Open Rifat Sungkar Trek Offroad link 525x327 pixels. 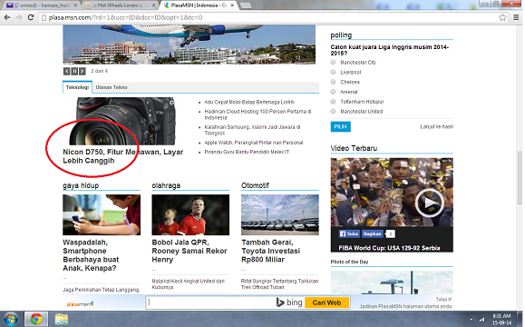pos(279,284)
